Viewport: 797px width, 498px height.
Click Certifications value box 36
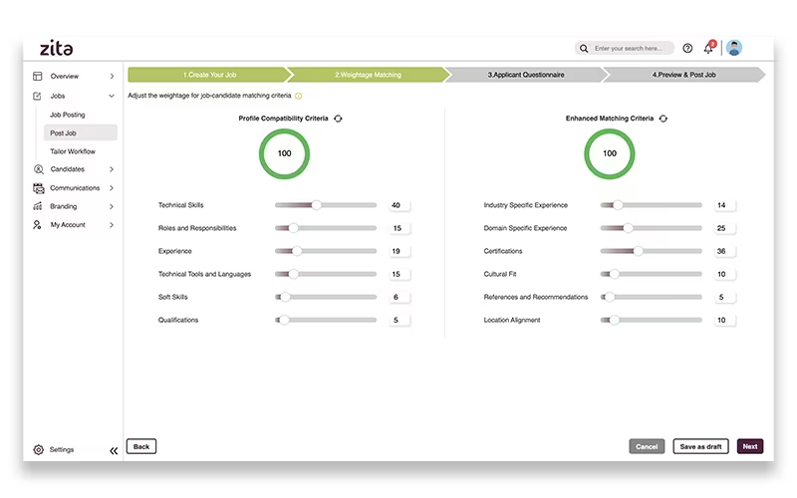click(x=725, y=251)
